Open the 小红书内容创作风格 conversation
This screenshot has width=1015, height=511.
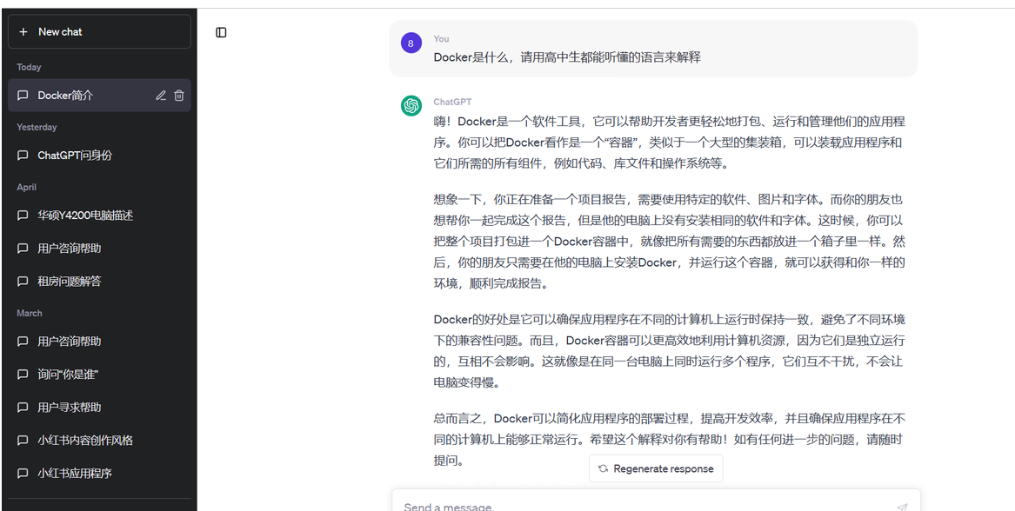99,441
